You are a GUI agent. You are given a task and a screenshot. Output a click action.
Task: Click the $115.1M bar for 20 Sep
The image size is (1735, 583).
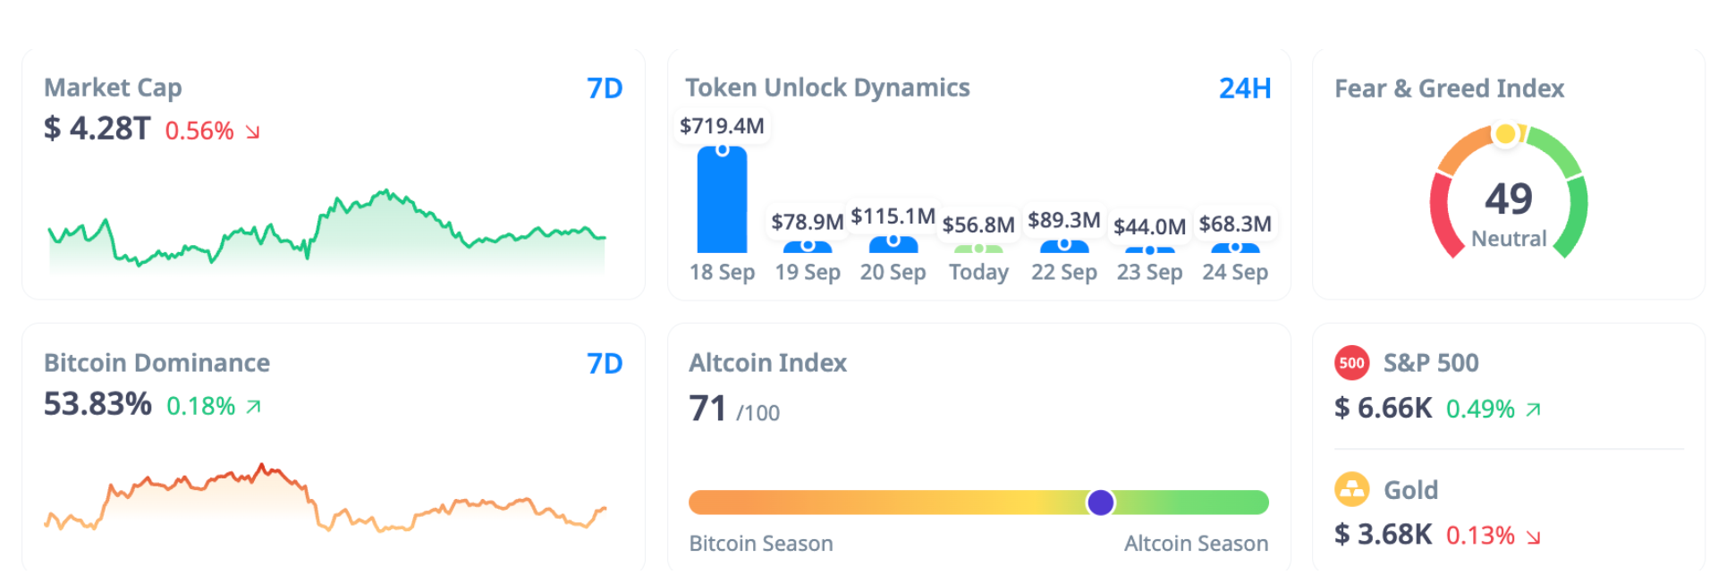tap(893, 244)
